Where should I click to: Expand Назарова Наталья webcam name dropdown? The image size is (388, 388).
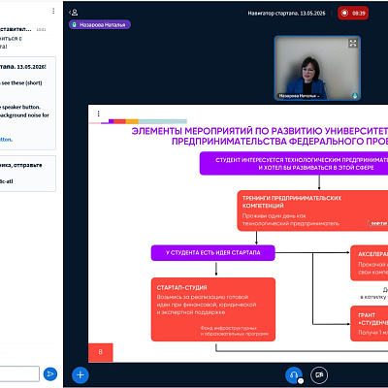click(299, 96)
